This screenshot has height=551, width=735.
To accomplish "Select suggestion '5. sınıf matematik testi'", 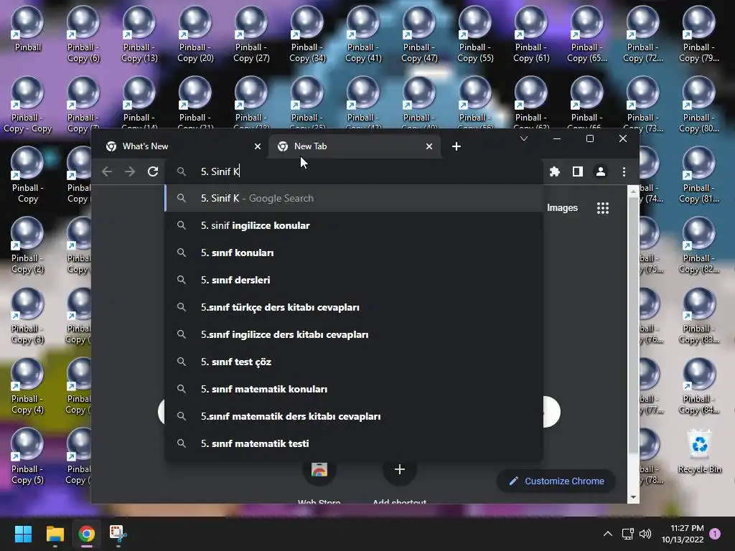I will [354, 443].
